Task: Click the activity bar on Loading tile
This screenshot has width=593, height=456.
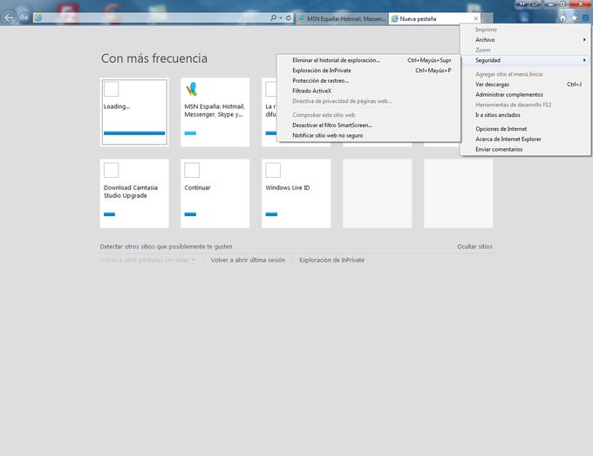Action: coord(134,133)
